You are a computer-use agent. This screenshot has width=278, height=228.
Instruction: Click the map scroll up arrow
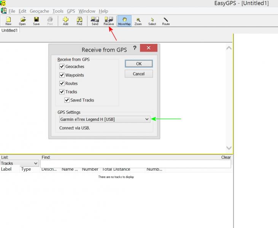tap(229, 48)
